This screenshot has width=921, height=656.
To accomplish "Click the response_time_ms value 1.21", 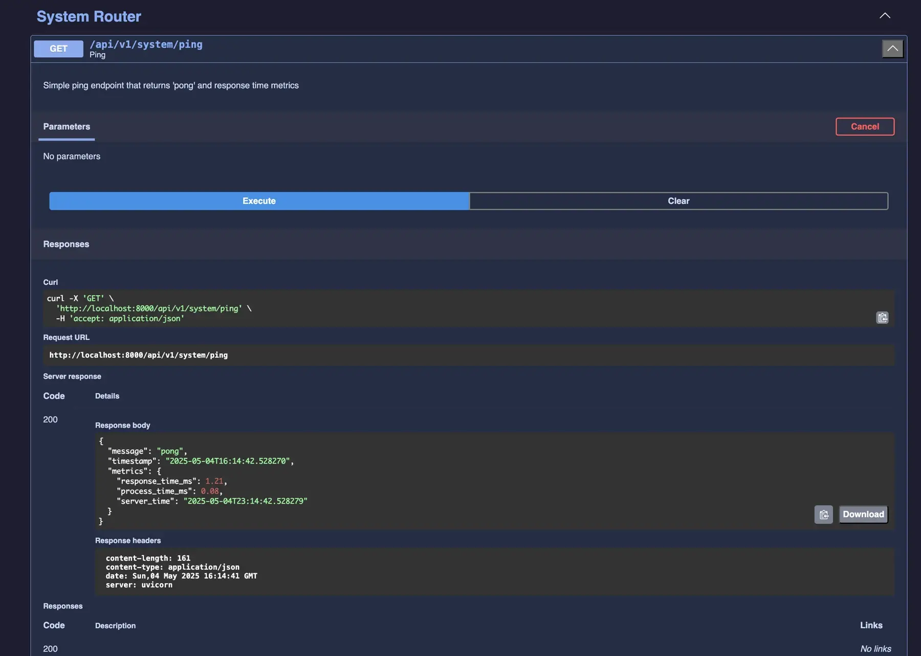I will 214,481.
